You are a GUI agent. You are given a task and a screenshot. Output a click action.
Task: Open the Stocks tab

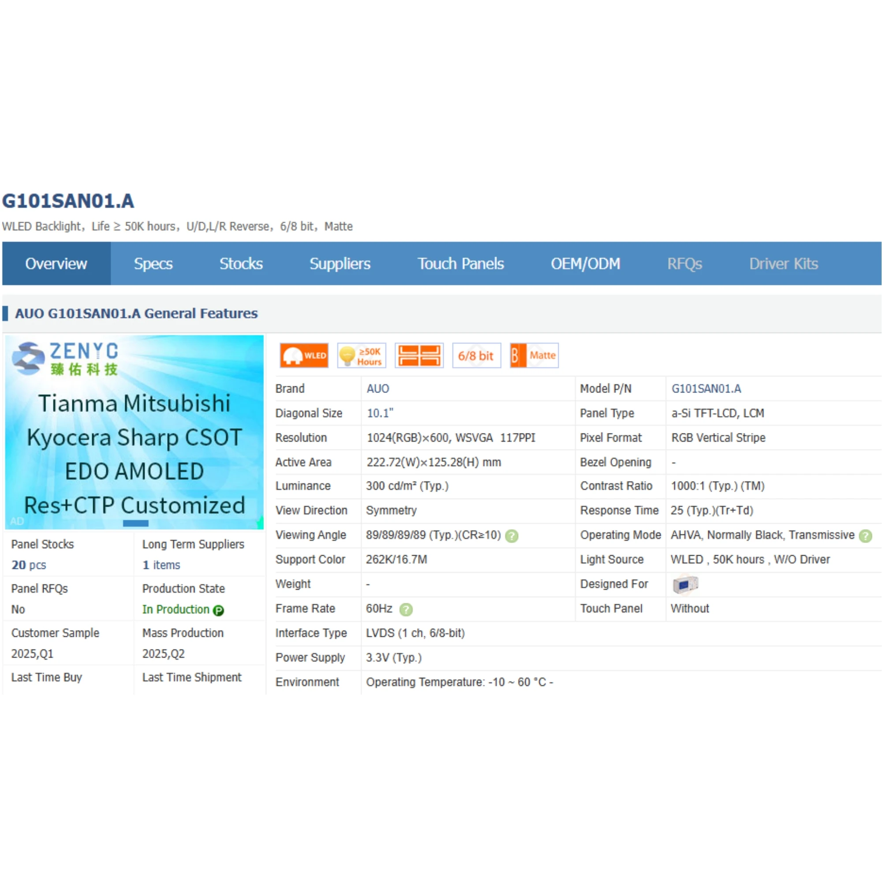coord(241,264)
